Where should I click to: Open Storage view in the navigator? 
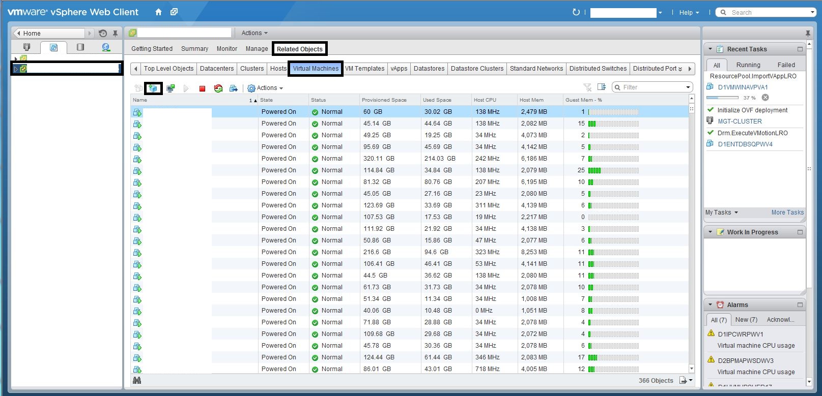tap(80, 47)
